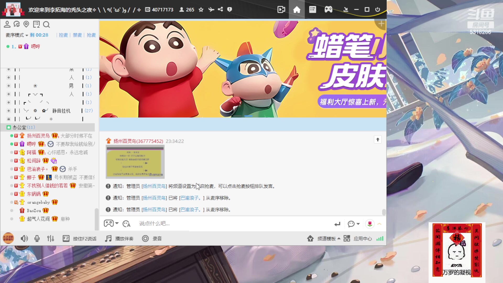Viewport: 503px width, 283px height.
Task: Click the favorite star icon next to 265
Action: [x=201, y=10]
